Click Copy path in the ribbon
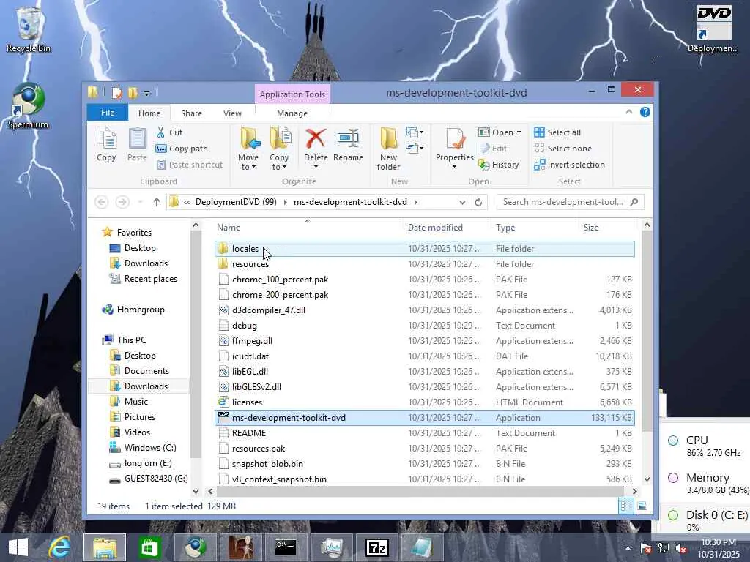The width and height of the screenshot is (750, 562). click(x=182, y=149)
